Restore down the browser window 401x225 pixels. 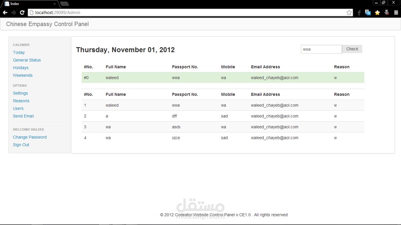pyautogui.click(x=384, y=3)
